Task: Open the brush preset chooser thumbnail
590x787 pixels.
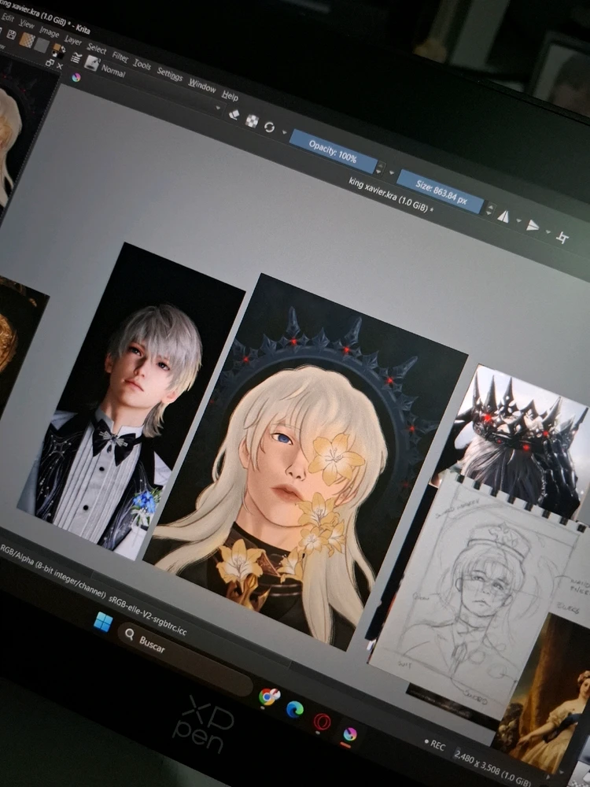Action: pyautogui.click(x=92, y=62)
